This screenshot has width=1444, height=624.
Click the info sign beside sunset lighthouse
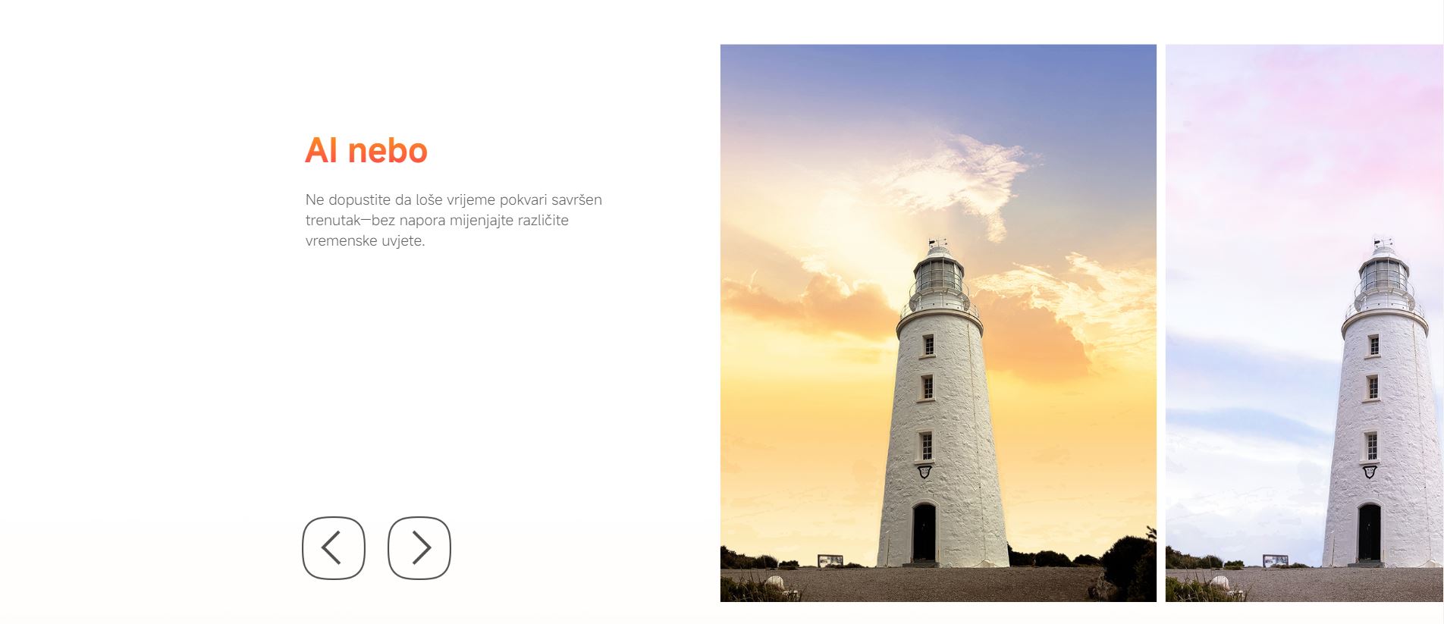coord(830,560)
